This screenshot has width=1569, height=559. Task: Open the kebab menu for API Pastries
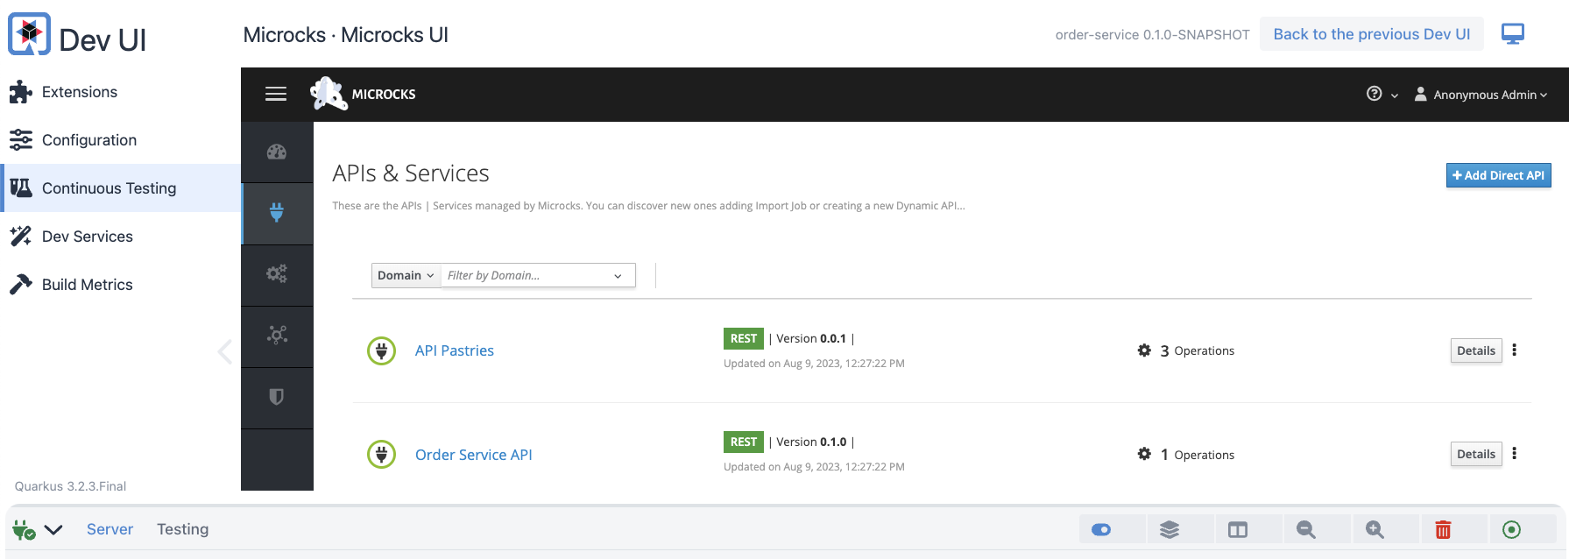click(1514, 350)
